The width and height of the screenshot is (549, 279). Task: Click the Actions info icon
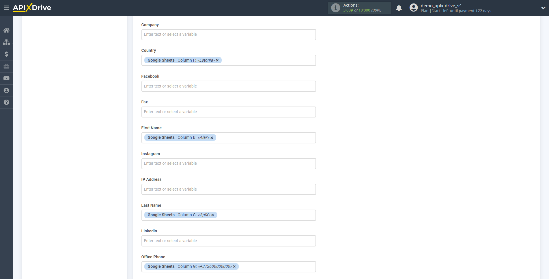pyautogui.click(x=335, y=8)
